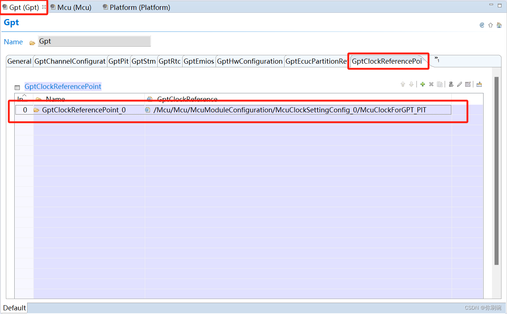This screenshot has width=507, height=314.
Task: Close the Gpt (Gpt) editor tab
Action: pyautogui.click(x=44, y=7)
